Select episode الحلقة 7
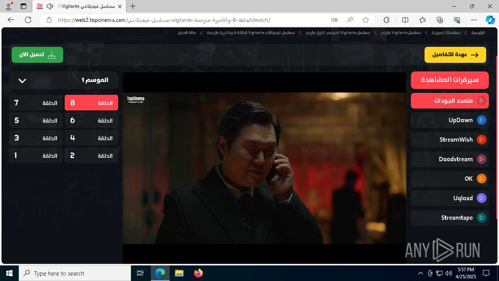 point(36,103)
